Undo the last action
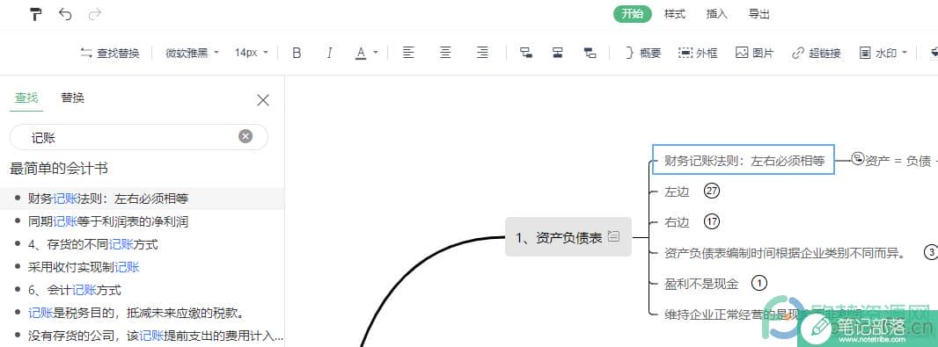938x347 pixels. (65, 14)
